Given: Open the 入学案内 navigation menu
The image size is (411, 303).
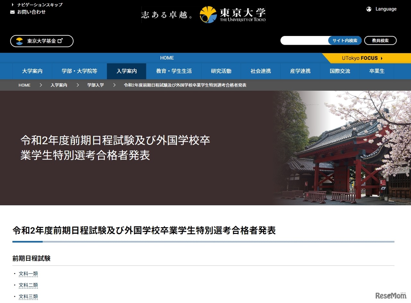Looking at the screenshot, I should pyautogui.click(x=127, y=71).
